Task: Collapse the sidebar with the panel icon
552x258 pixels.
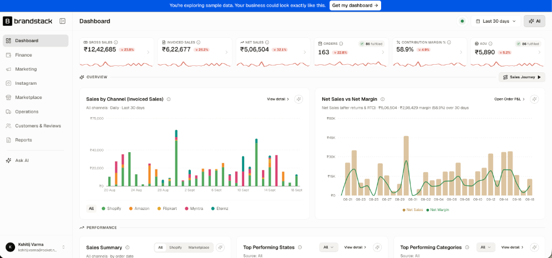Action: click(x=63, y=21)
